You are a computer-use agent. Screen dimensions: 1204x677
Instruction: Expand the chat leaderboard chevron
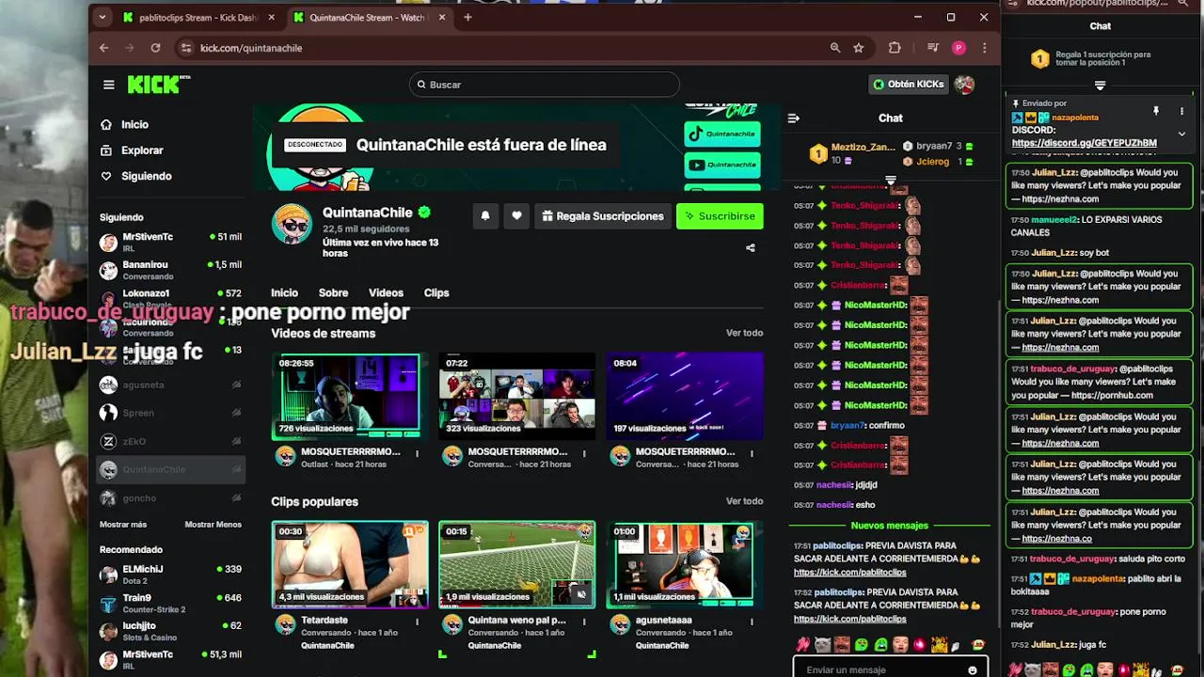(891, 181)
